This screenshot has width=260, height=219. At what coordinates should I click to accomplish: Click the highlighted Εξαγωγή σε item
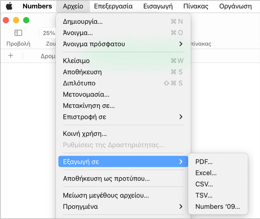pyautogui.click(x=123, y=161)
